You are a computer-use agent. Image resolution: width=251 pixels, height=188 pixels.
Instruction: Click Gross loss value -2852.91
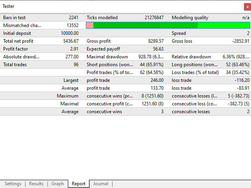[241, 41]
